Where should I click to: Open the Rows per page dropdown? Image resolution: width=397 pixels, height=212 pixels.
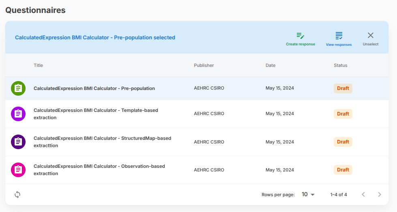[x=308, y=195]
